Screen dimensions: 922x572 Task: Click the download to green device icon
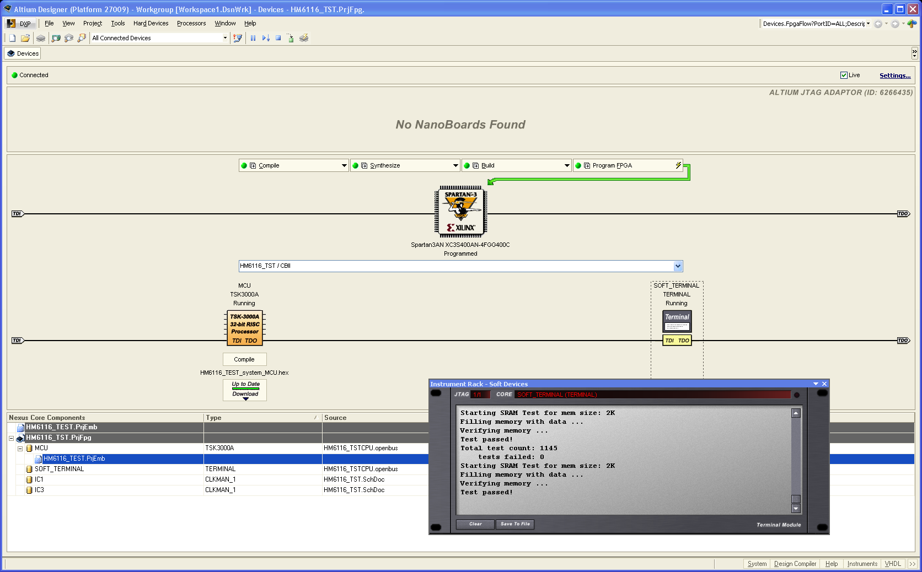(x=291, y=38)
